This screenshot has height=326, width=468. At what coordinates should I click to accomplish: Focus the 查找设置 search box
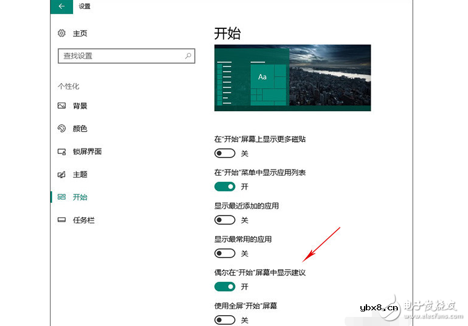[x=126, y=56]
